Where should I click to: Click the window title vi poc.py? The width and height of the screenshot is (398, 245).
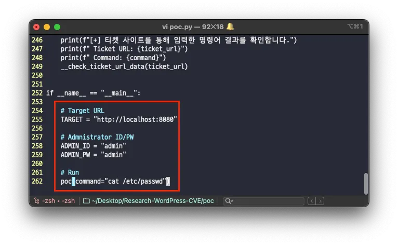[x=177, y=27]
